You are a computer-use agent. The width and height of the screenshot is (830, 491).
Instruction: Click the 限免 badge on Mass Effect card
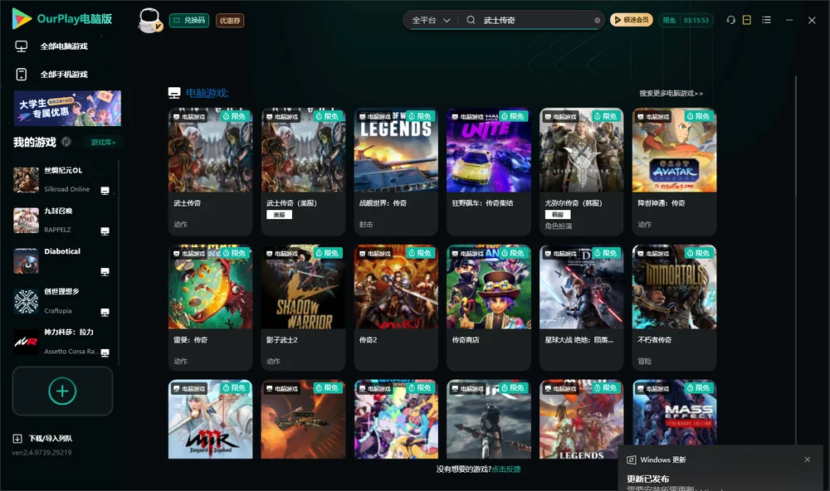pyautogui.click(x=698, y=388)
